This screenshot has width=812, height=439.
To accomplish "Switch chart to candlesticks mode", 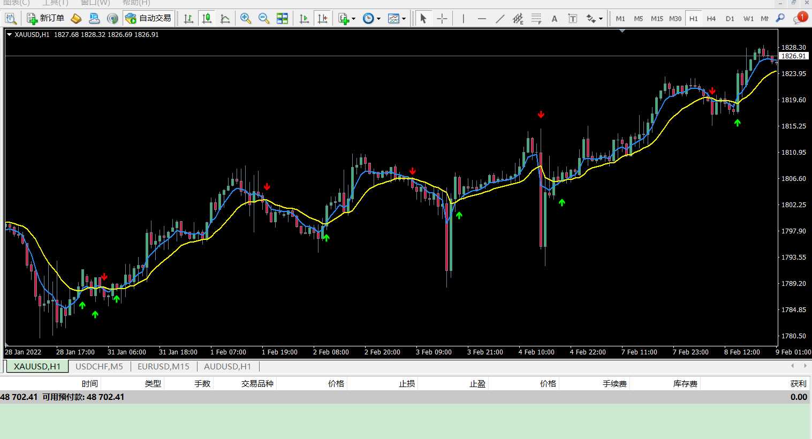I will pos(207,19).
